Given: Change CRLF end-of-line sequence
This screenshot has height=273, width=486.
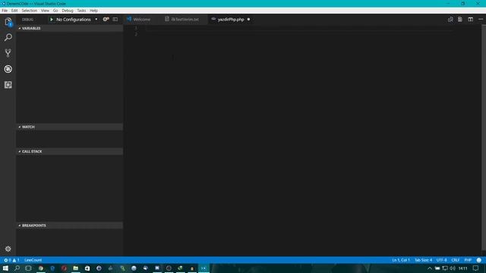Looking at the screenshot, I should (x=456, y=260).
